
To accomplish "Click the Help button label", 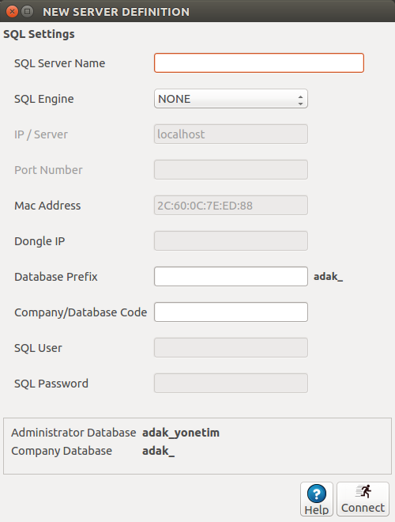I will (317, 509).
